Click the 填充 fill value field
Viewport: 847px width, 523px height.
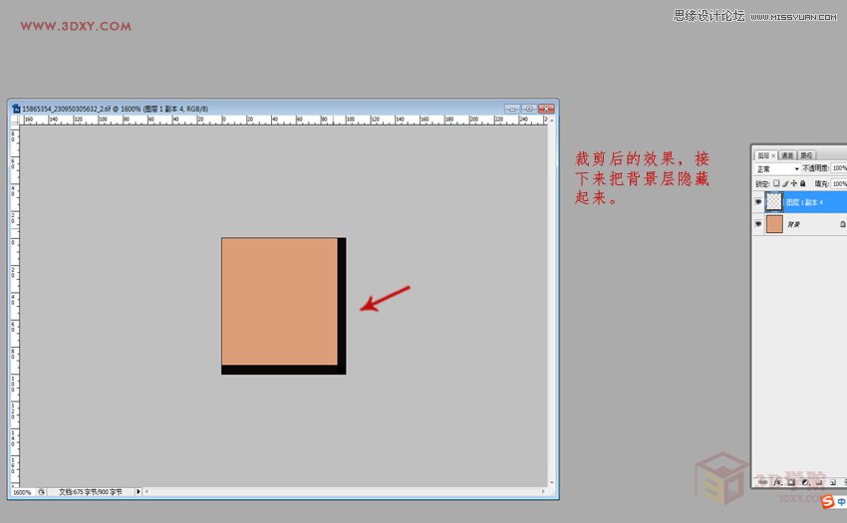pos(839,184)
